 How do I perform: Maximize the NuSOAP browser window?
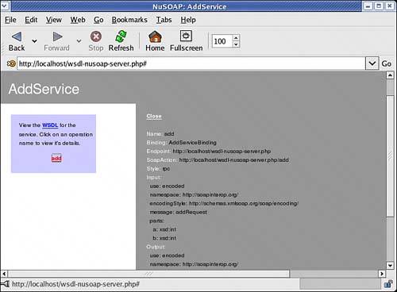[380, 6]
